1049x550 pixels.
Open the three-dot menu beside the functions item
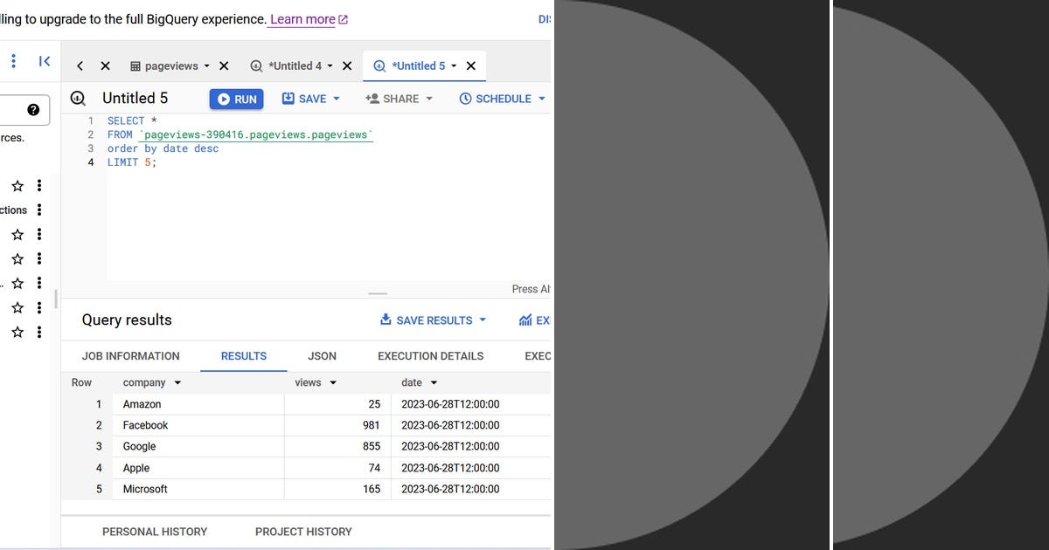coord(38,210)
